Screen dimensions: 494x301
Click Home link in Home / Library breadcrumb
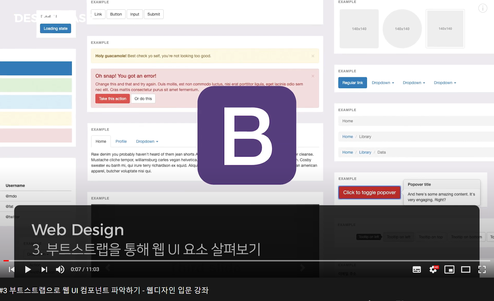347,136
